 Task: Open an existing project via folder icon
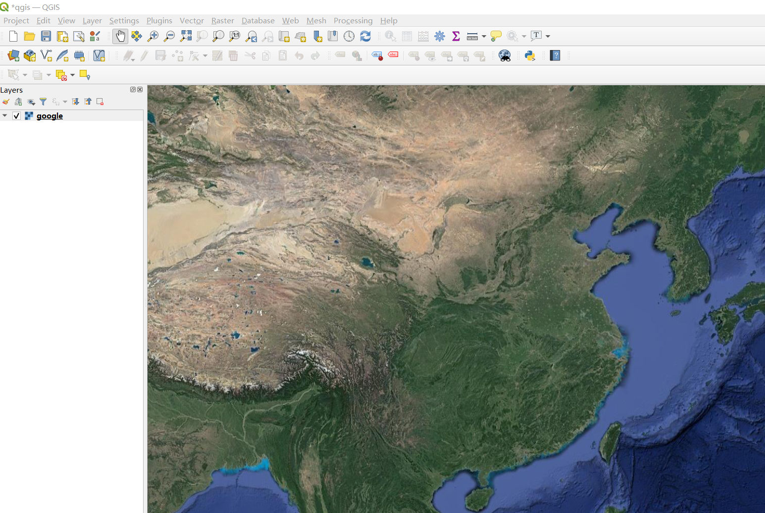30,36
